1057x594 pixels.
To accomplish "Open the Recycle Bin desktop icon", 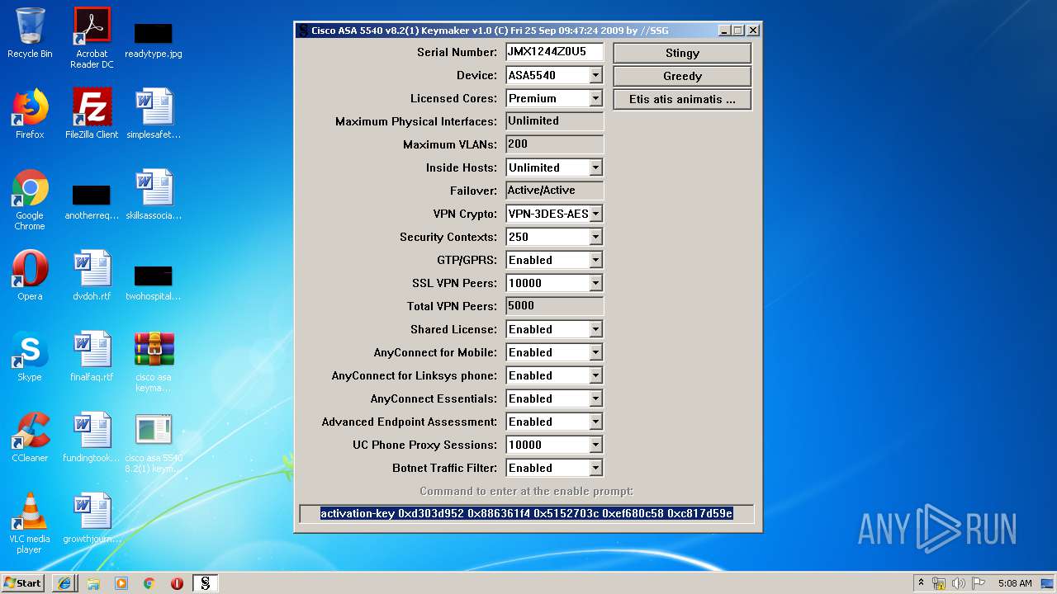I will pos(30,33).
